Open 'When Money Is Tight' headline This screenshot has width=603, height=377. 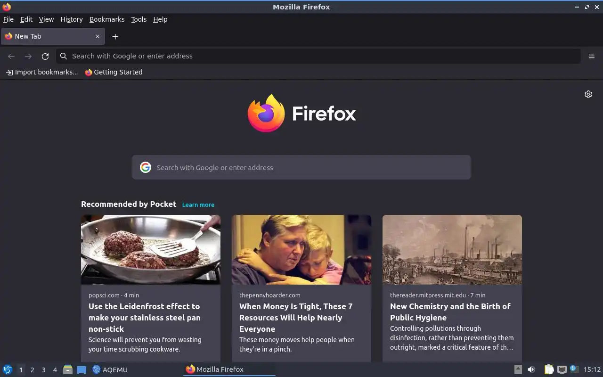click(296, 318)
